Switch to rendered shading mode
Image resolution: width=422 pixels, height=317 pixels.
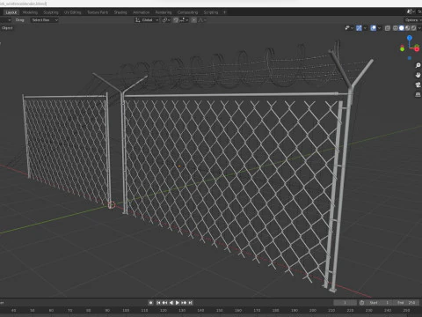[x=413, y=28]
